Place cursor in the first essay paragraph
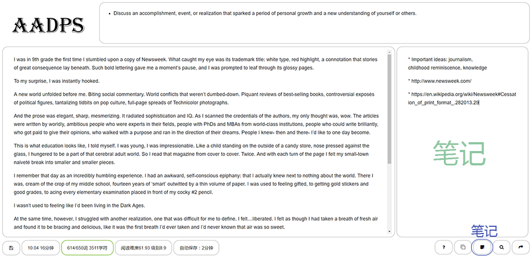 [196, 64]
